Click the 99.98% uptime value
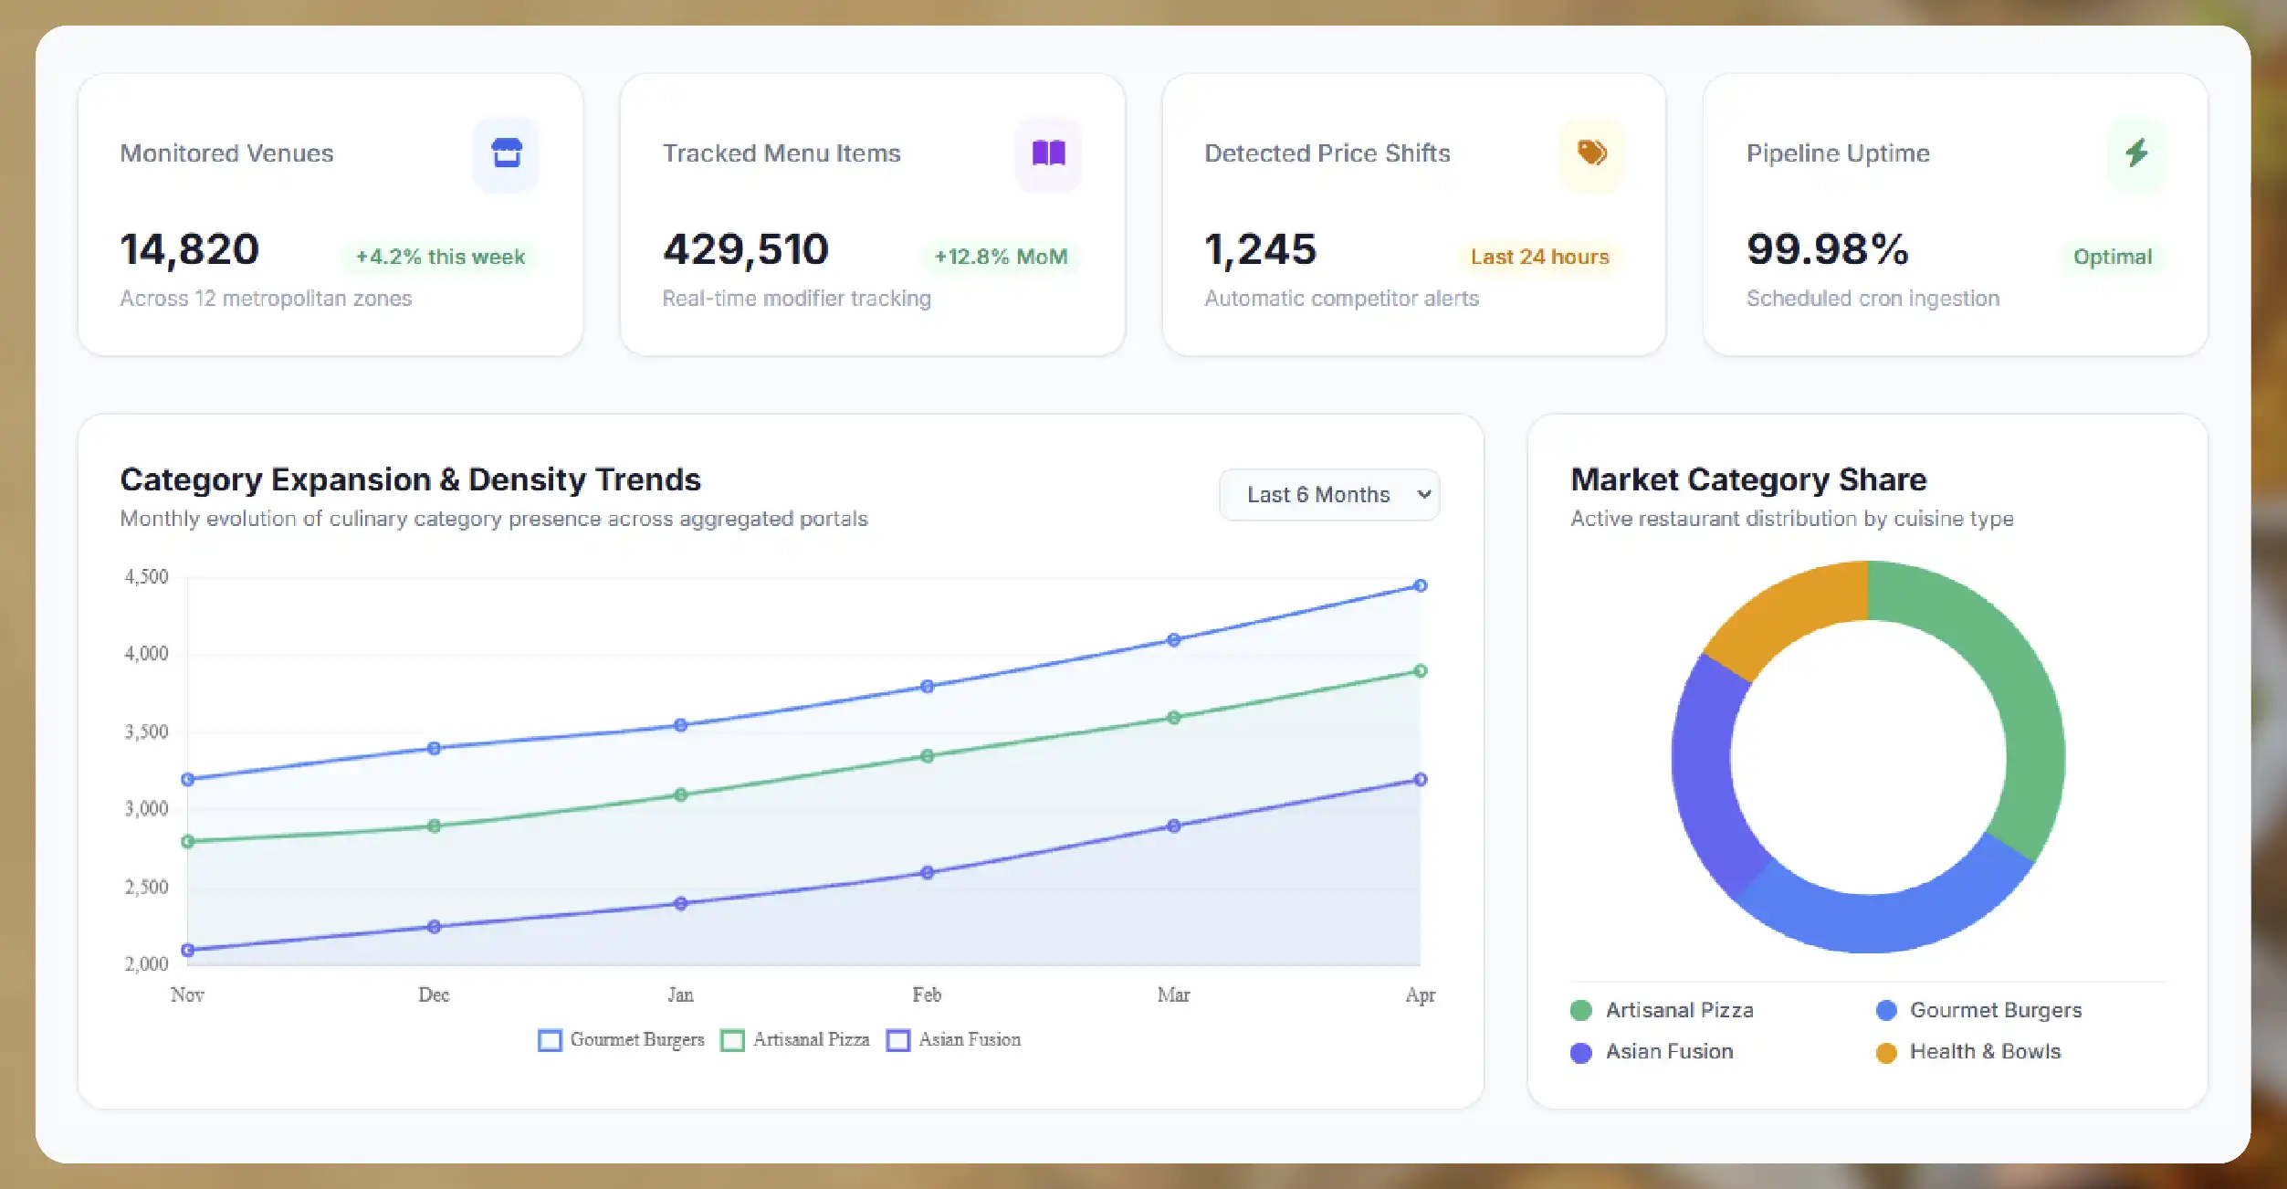The height and width of the screenshot is (1189, 2287). pyautogui.click(x=1828, y=249)
